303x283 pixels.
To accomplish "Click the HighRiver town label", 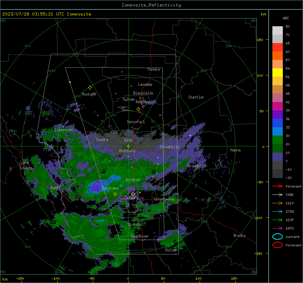I will pos(140,236).
